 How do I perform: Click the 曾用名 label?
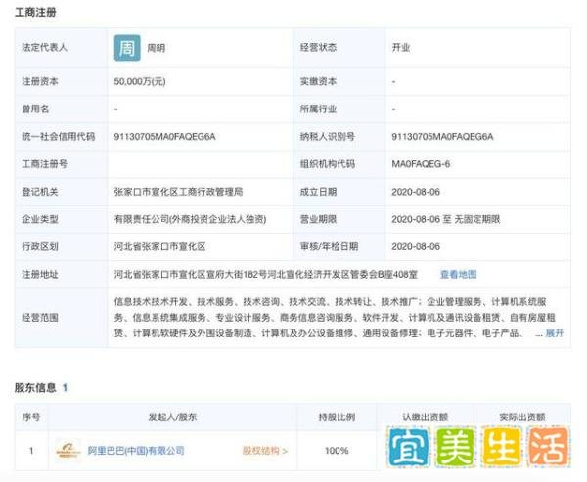[x=35, y=109]
